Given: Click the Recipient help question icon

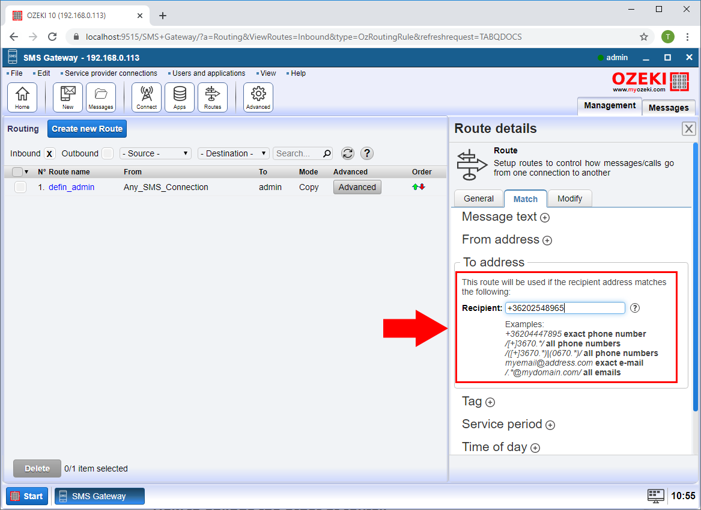Looking at the screenshot, I should point(635,308).
